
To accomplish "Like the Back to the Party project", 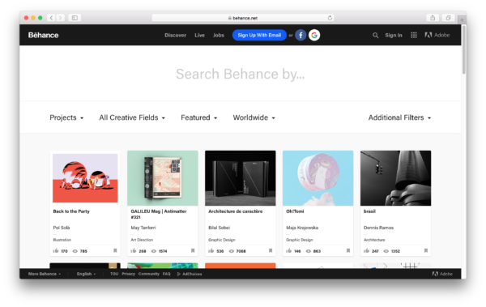I will pyautogui.click(x=56, y=250).
